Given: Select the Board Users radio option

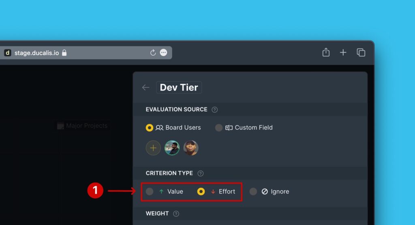Looking at the screenshot, I should 150,128.
